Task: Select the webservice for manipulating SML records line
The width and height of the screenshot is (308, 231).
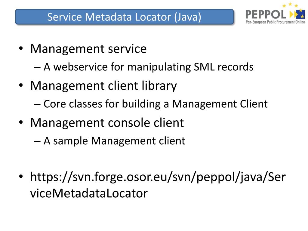Action: [x=149, y=67]
